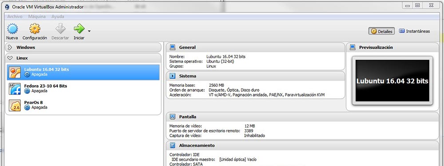Screen dimensions: 444x166
Task: Click the Almacenamiento section disk icon
Action: (172, 145)
